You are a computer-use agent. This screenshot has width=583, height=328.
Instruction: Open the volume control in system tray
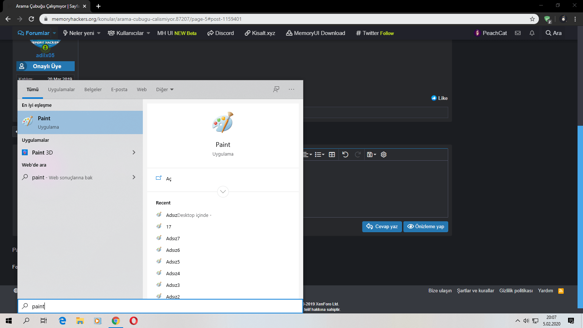click(x=526, y=321)
